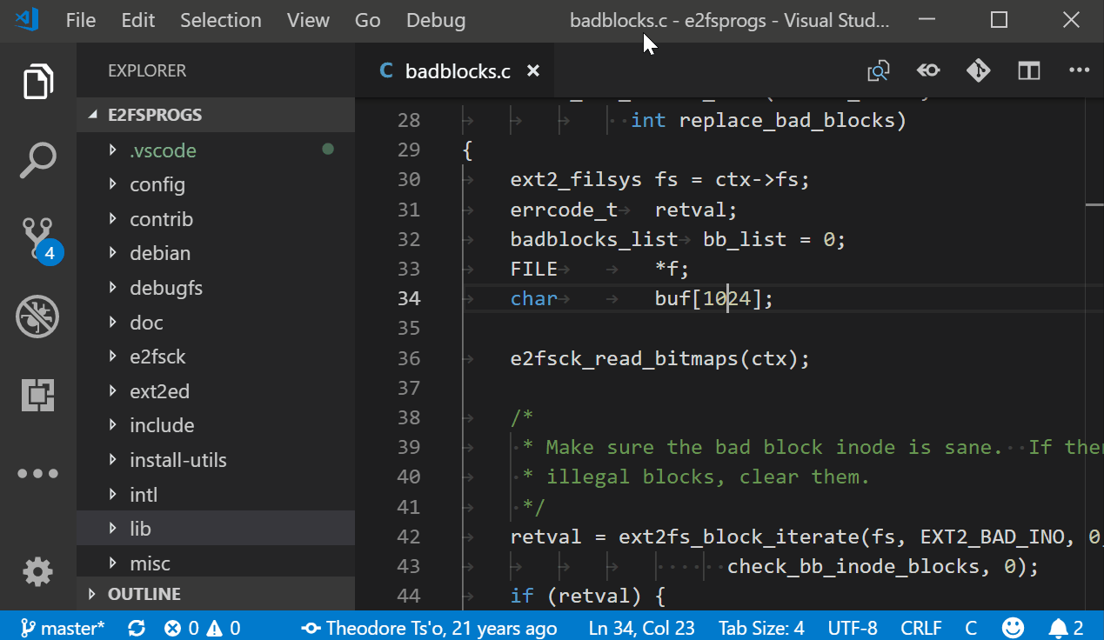
Task: Click on e2fsck_read_bitmaps(ctx); code line
Action: pos(660,358)
